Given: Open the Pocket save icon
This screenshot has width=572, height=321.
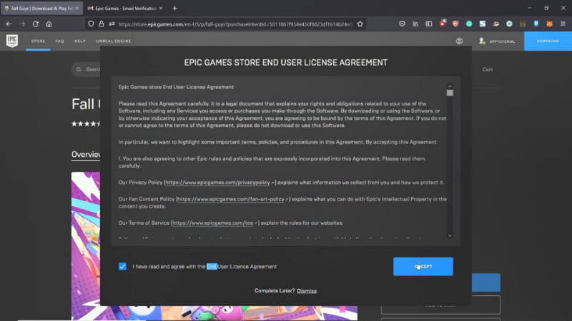Looking at the screenshot, I should (402, 24).
